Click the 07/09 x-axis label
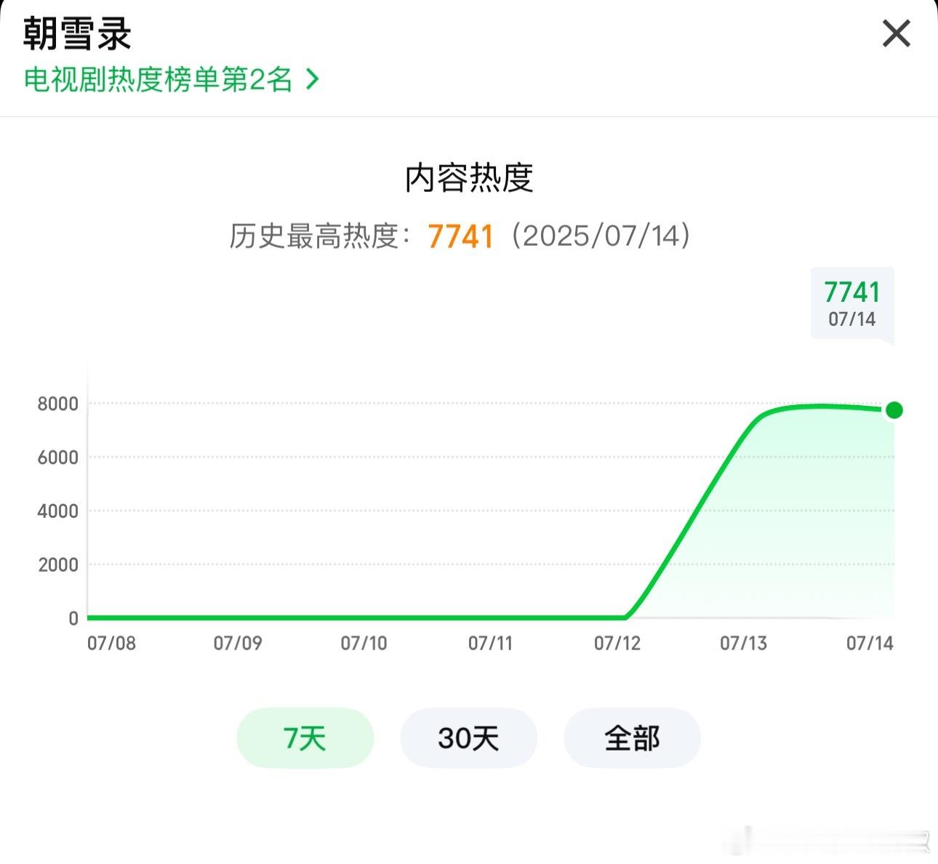 [x=238, y=643]
